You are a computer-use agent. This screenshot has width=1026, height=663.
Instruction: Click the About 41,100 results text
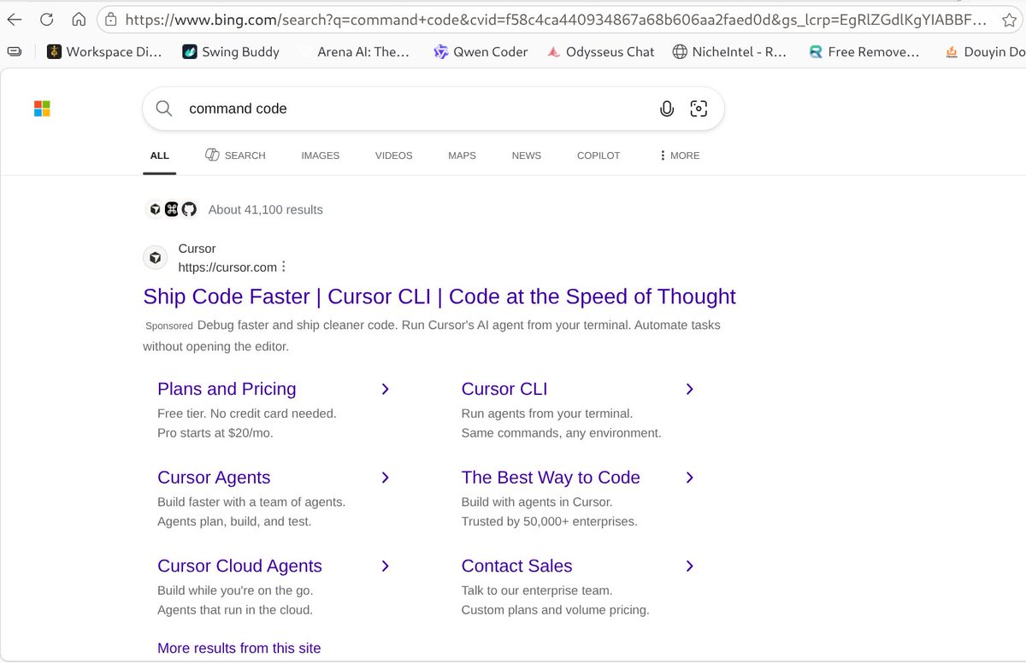266,209
